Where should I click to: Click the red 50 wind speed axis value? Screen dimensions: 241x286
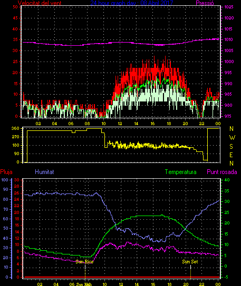15,7
